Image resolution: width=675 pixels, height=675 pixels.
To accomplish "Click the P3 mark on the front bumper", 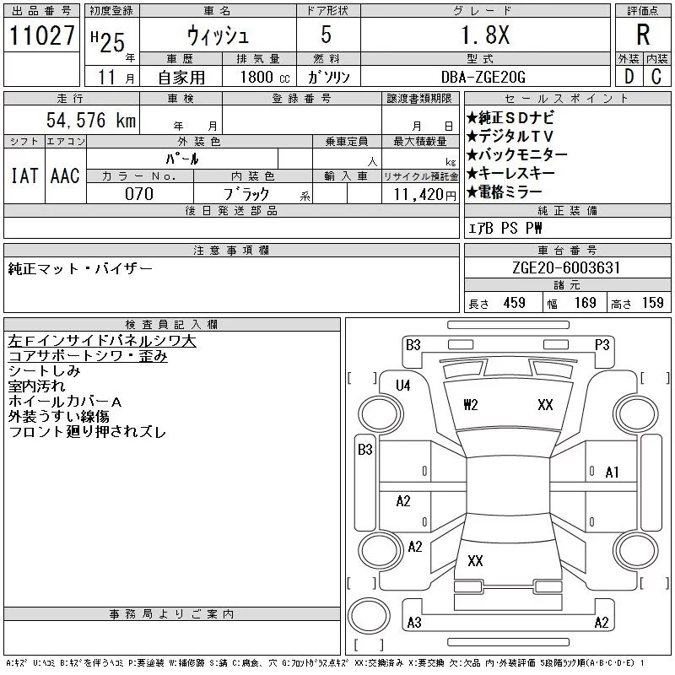I will (x=602, y=345).
